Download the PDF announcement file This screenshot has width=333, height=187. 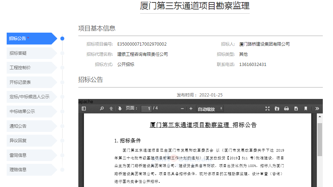pyautogui.click(x=296, y=109)
